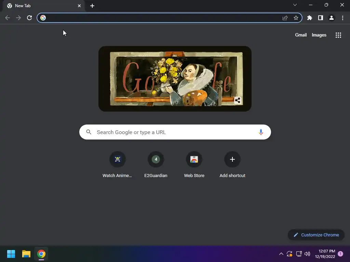The width and height of the screenshot is (350, 262).
Task: Bookmark this tab with the star icon
Action: click(x=296, y=18)
